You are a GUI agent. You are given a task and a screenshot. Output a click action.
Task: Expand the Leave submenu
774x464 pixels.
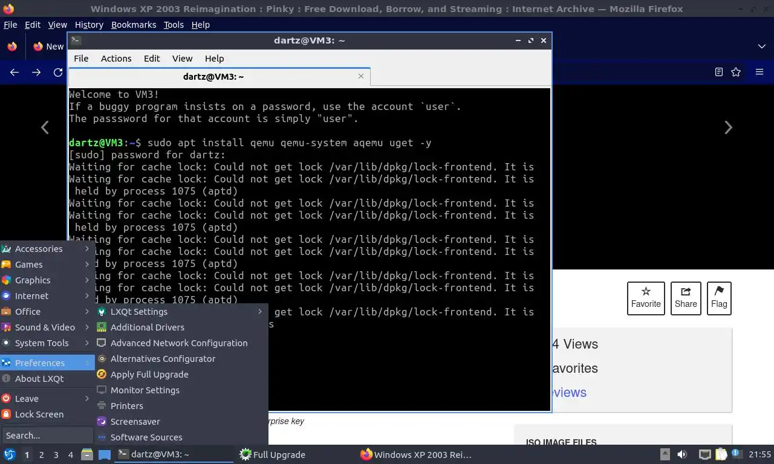[x=47, y=399]
